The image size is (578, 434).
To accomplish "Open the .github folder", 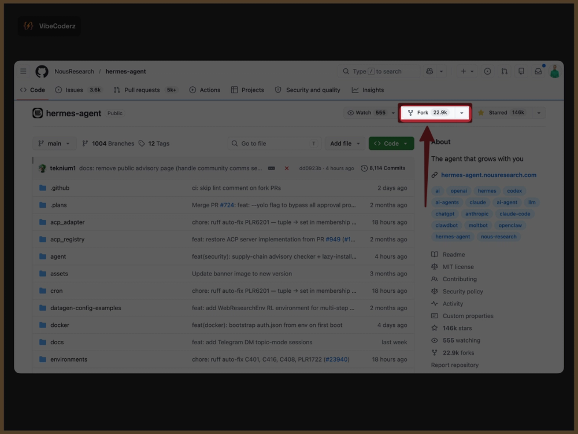I will click(60, 188).
